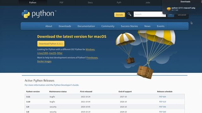Image resolution: width=202 pixels, height=113 pixels.
Task: Follow the Windows download link
Action: 90,50
